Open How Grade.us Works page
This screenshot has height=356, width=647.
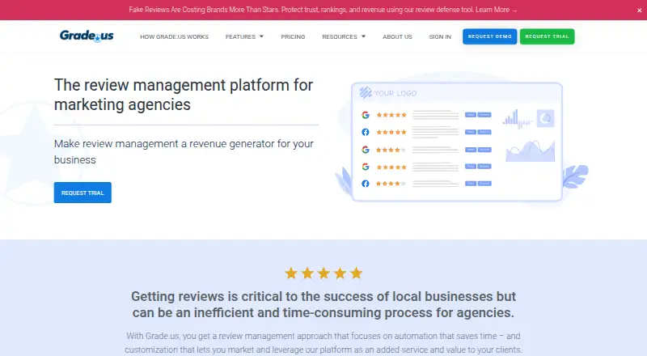click(x=174, y=36)
